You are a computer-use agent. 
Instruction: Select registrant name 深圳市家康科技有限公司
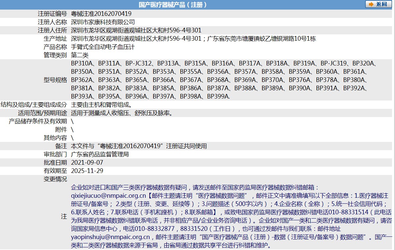tap(103, 22)
